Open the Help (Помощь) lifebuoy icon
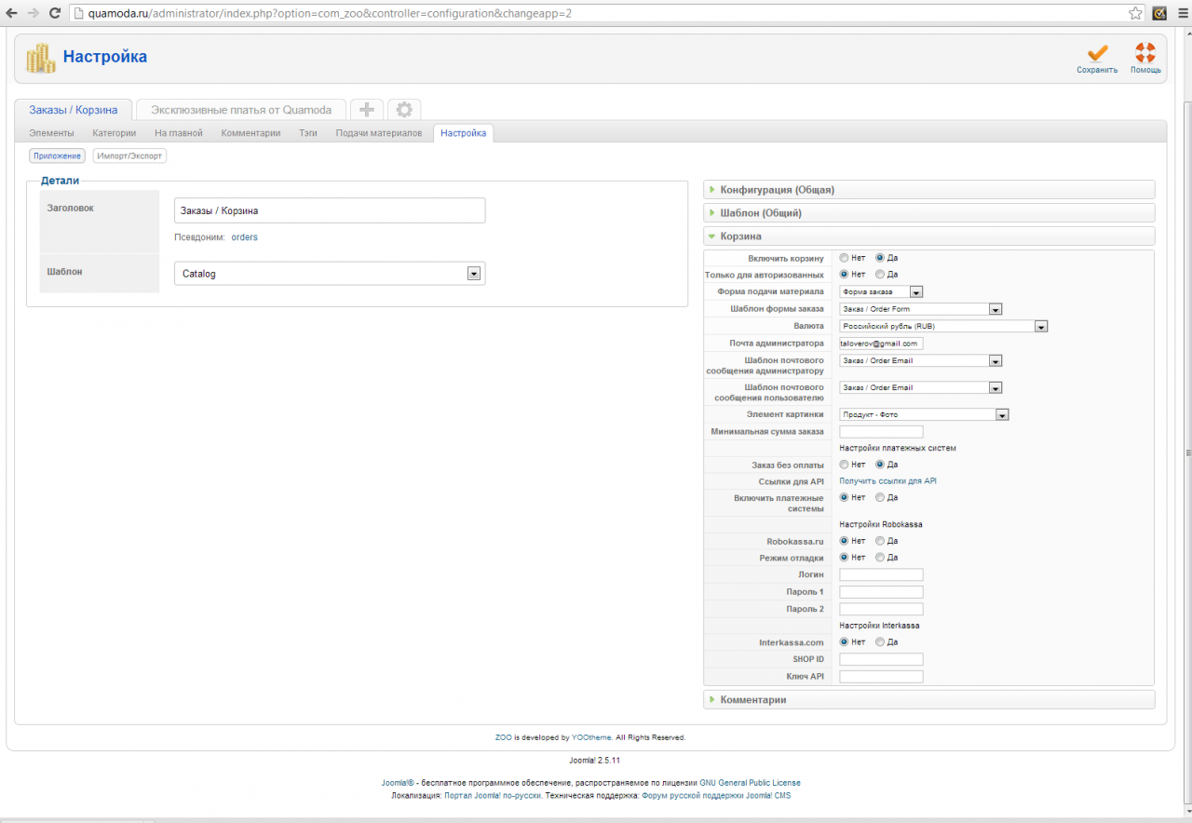This screenshot has height=823, width=1192. click(x=1145, y=54)
